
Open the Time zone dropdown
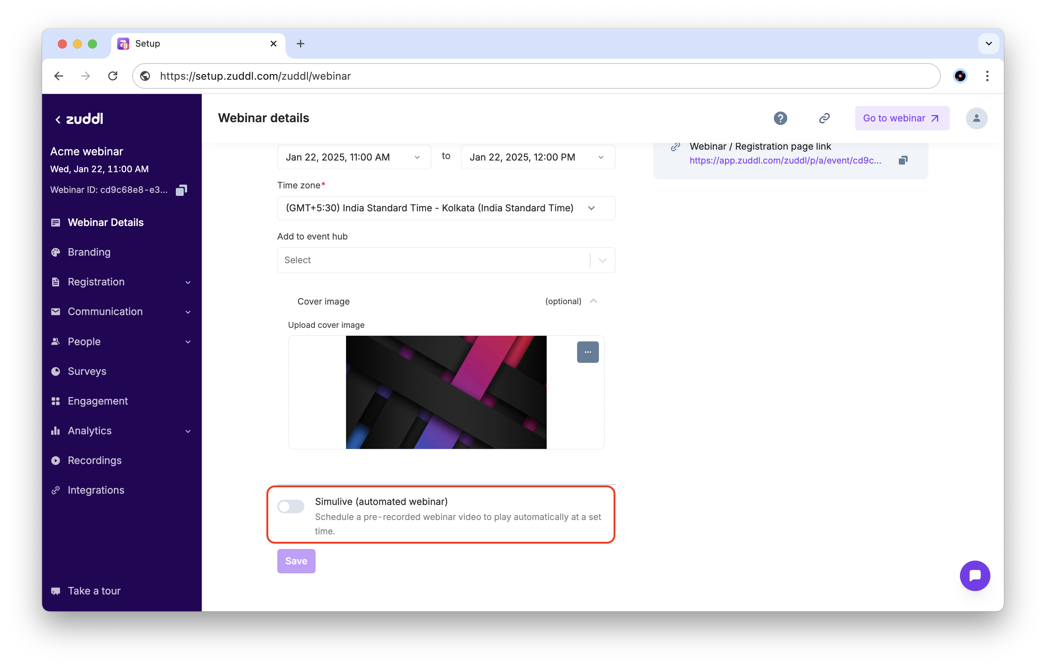(x=446, y=208)
